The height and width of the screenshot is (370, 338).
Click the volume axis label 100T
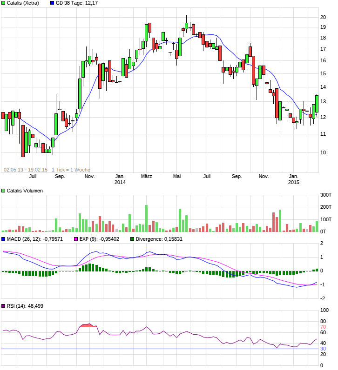pos(326,219)
